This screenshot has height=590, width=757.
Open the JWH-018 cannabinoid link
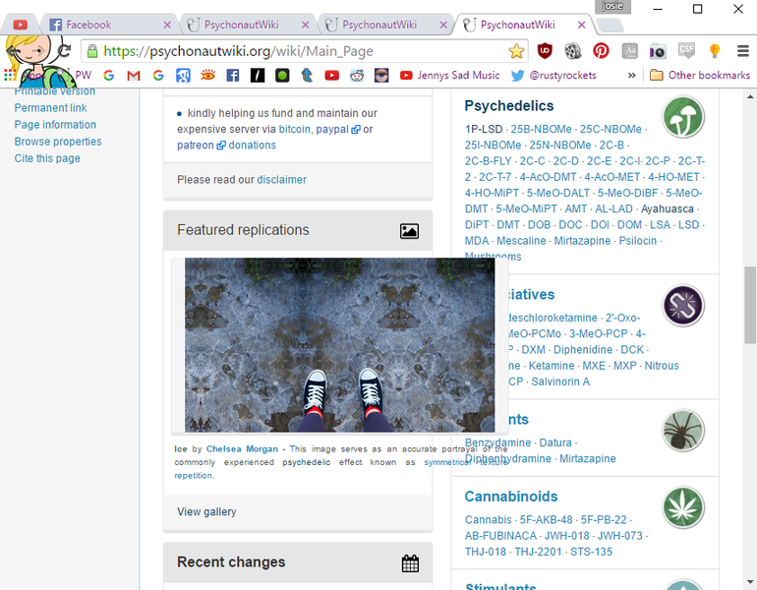point(567,536)
